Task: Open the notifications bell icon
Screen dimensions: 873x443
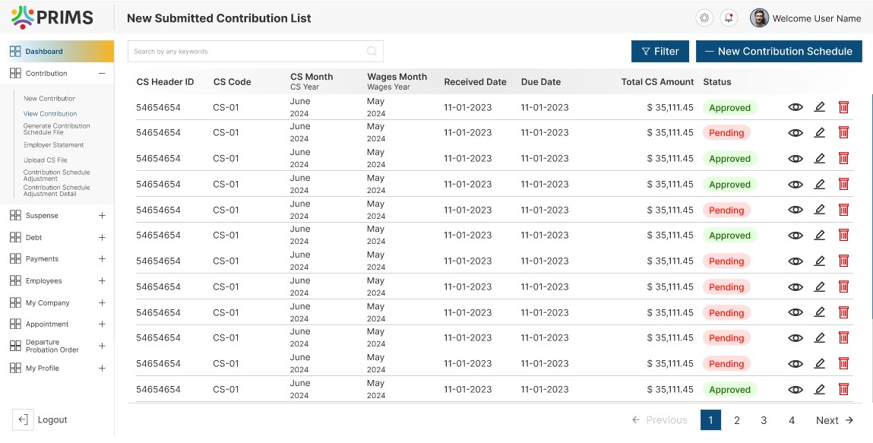Action: [729, 18]
